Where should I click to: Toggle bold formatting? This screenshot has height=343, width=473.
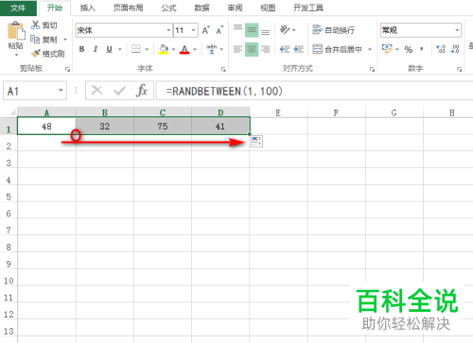[81, 49]
